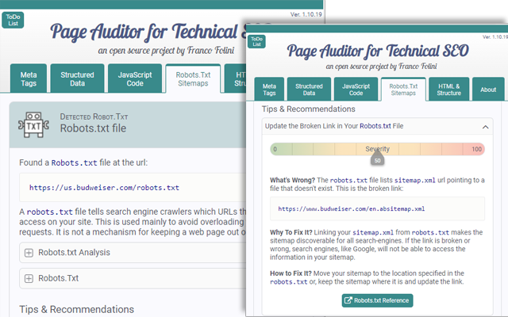Click the external-link icon on Robots.txt Reference

pos(348,300)
